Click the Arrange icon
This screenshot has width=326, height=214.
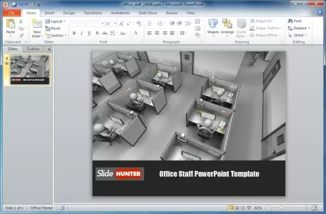227,25
